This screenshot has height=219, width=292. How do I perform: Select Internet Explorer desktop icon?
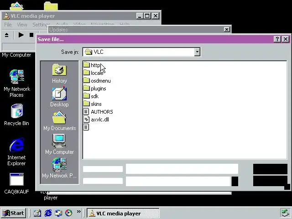[x=16, y=152]
